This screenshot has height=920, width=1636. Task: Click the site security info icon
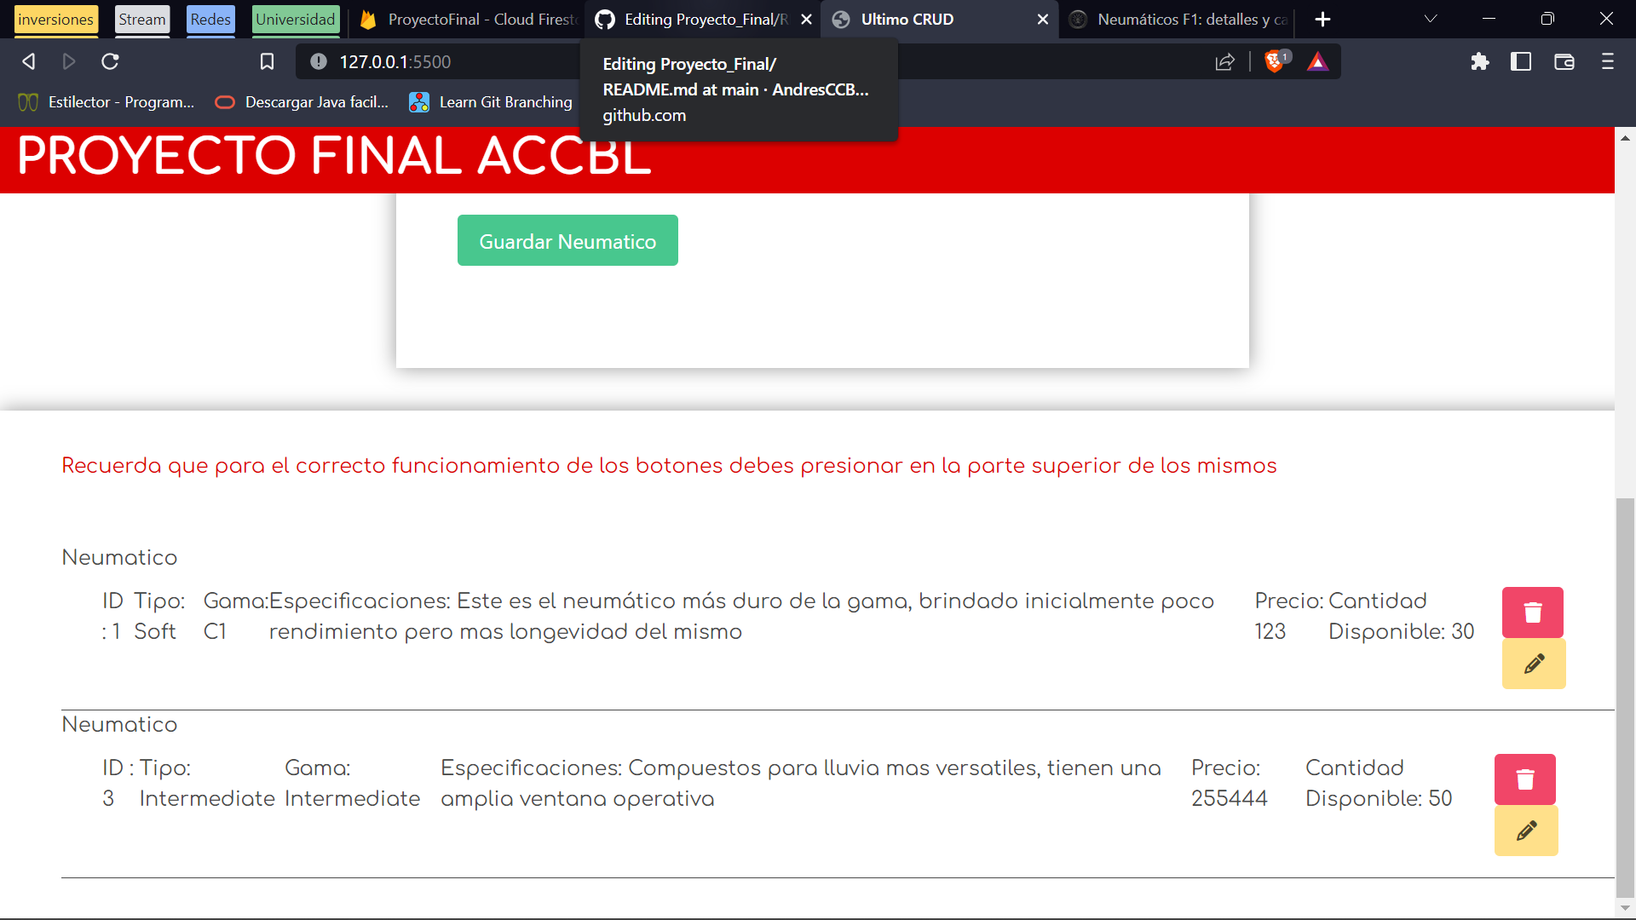[319, 61]
